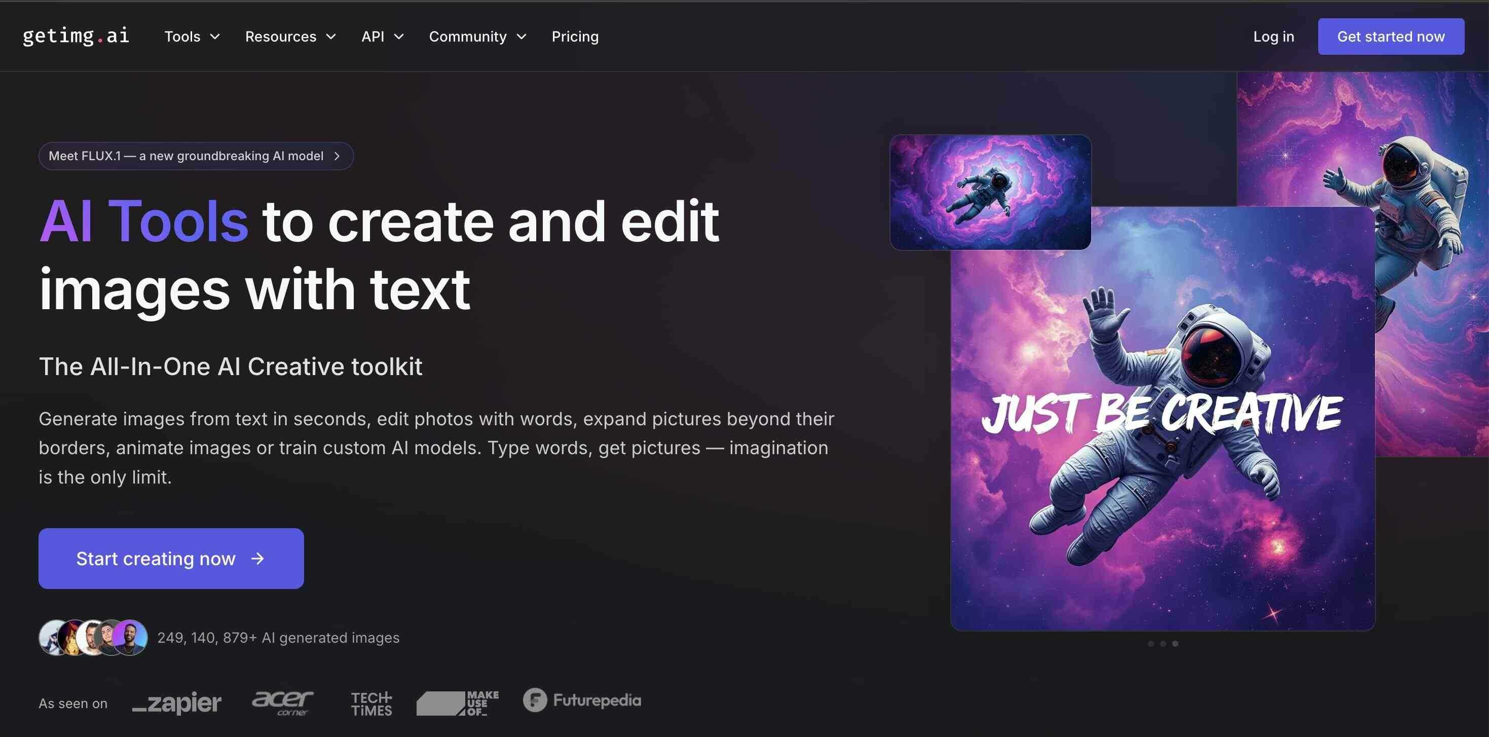
Task: Expand the Community dropdown
Action: pos(477,36)
